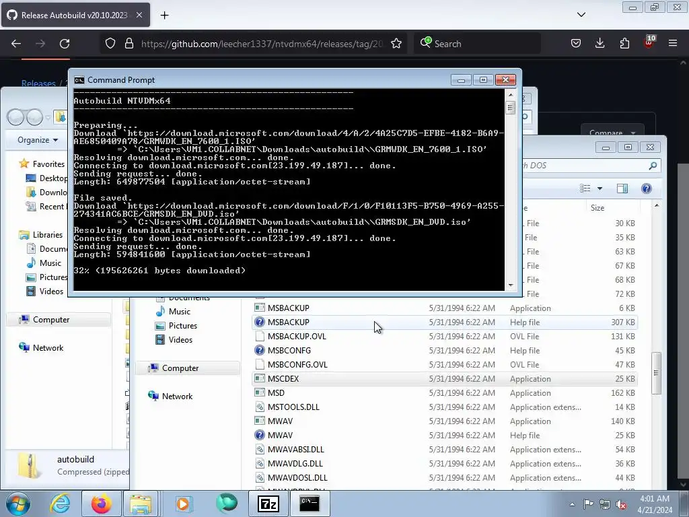Select MSBCONFG Help file
Screen dimensions: 689x517
445,350
